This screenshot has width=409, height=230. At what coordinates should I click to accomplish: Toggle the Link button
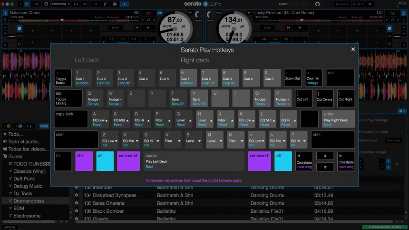(x=36, y=4)
